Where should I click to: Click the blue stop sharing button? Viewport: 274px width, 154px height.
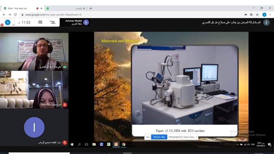click(159, 137)
